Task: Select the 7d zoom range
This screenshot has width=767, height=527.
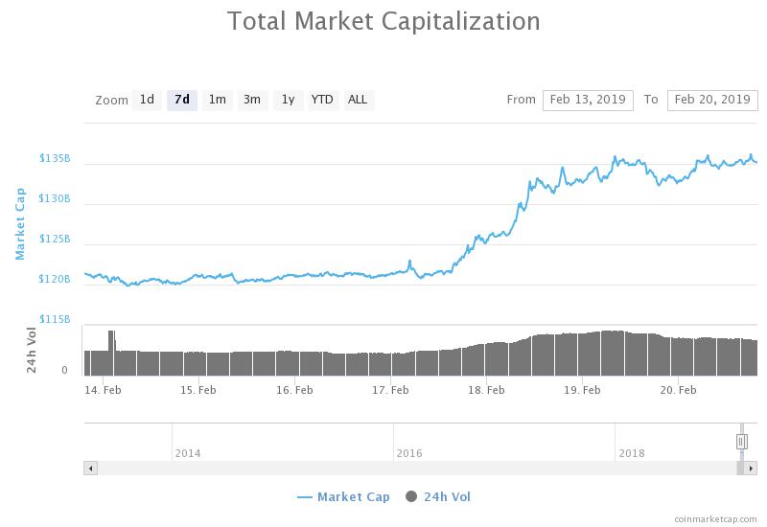Action: click(x=182, y=101)
